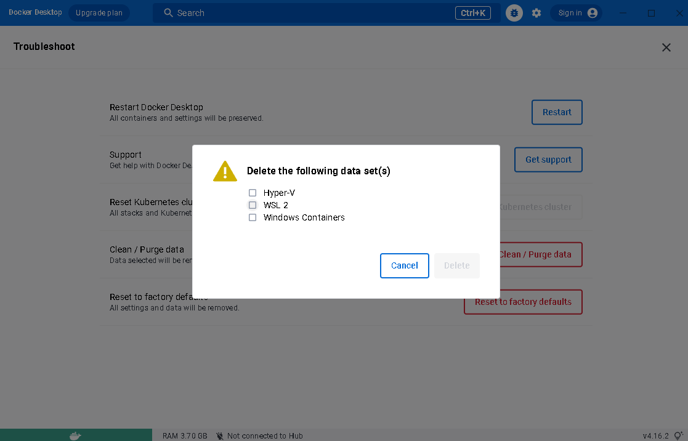This screenshot has height=441, width=688.
Task: Click the Clean / Purge data button
Action: [x=541, y=254]
